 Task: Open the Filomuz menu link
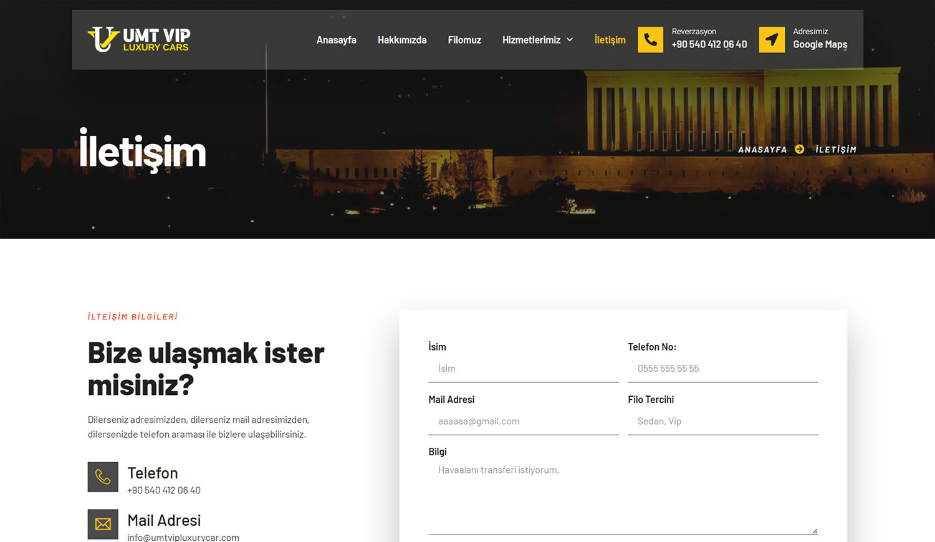click(464, 40)
